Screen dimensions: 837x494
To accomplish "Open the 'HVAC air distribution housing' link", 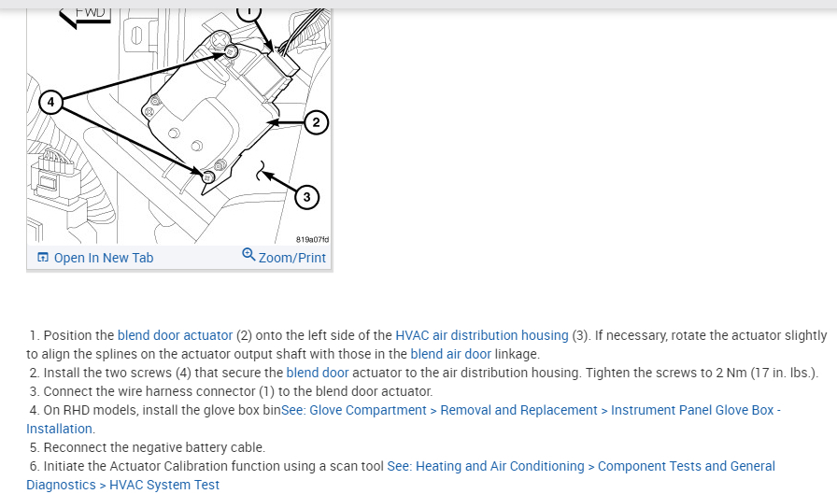I will tap(481, 335).
